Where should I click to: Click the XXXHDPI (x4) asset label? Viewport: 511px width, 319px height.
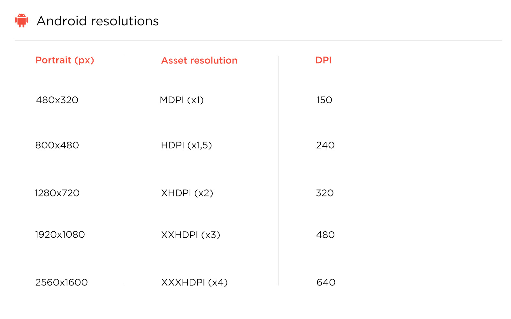(x=194, y=283)
